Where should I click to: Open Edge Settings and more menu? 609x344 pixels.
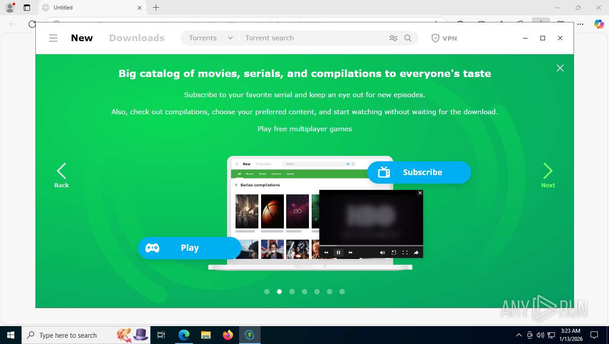point(580,24)
